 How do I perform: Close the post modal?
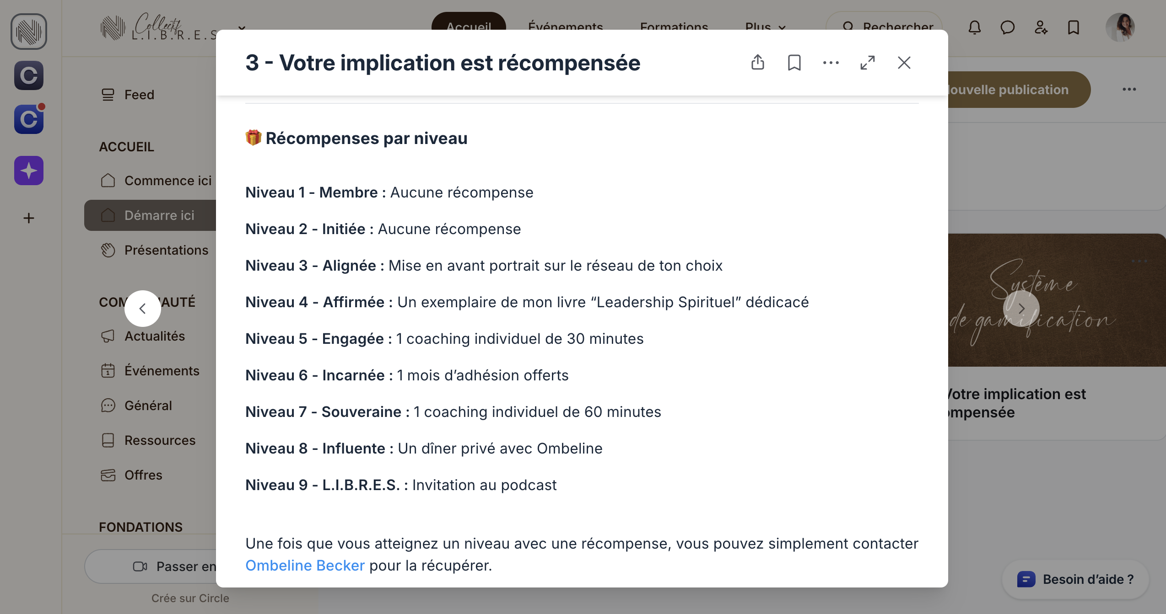tap(904, 62)
